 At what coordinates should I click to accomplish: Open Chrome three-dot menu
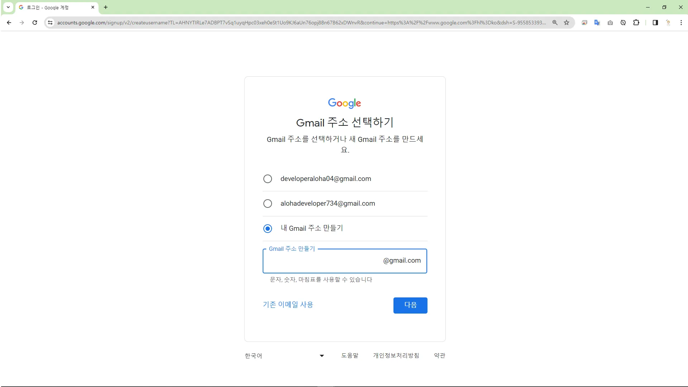681,23
